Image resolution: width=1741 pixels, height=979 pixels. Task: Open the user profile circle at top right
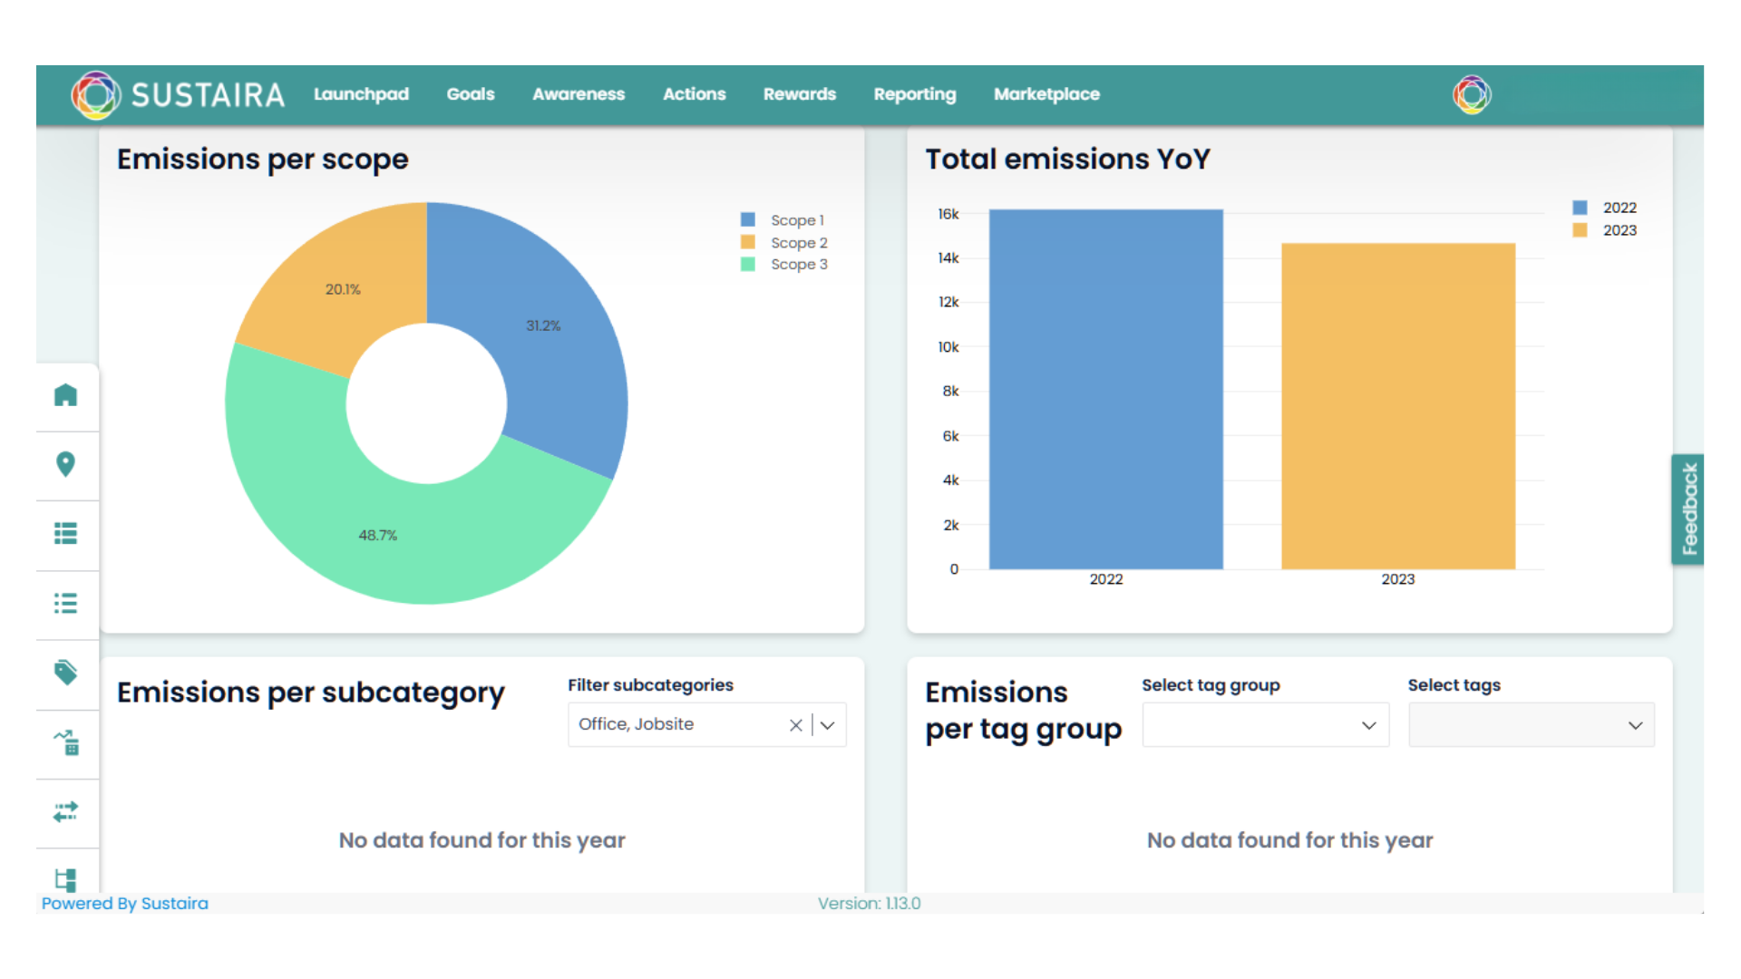coord(1472,93)
